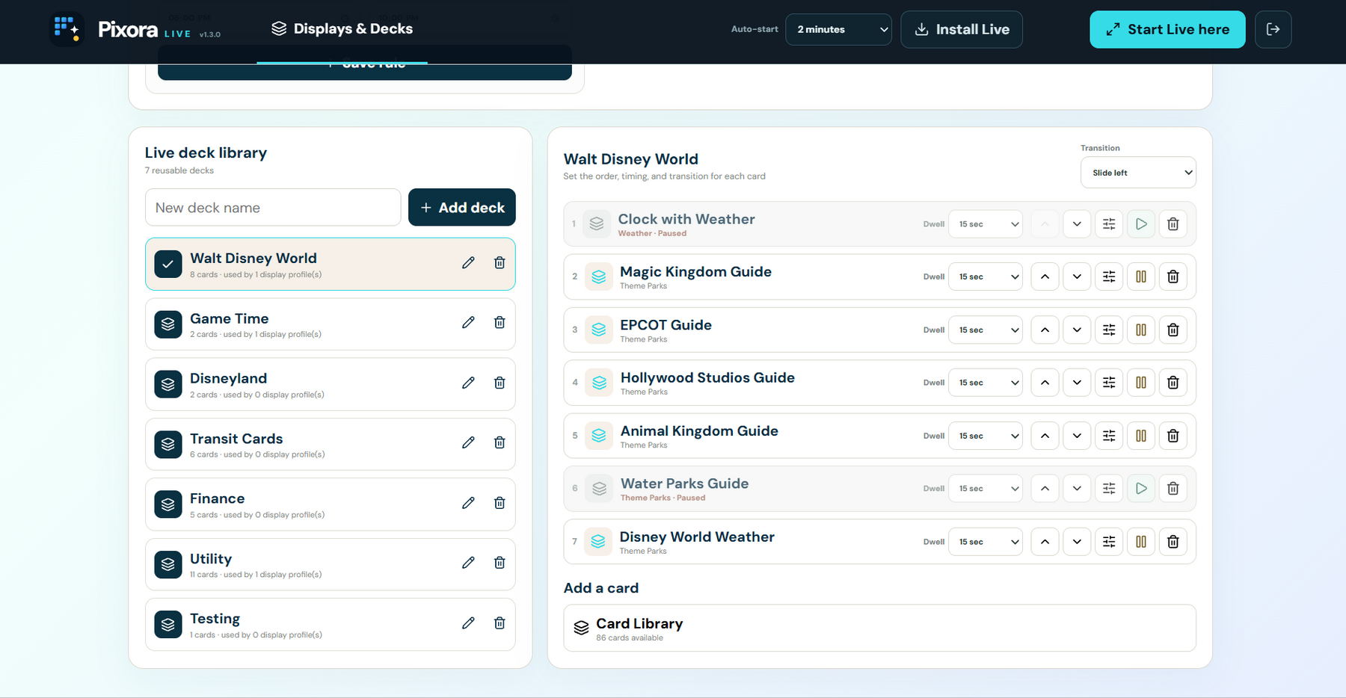Open Dwell dropdown for Clock with Weather
The image size is (1346, 698).
[986, 224]
